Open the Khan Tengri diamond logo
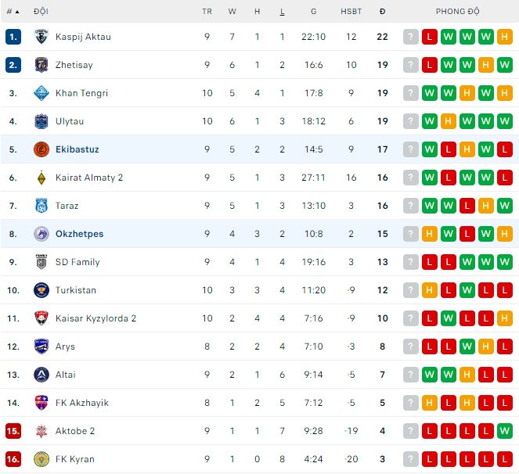This screenshot has width=519, height=474. coord(41,93)
